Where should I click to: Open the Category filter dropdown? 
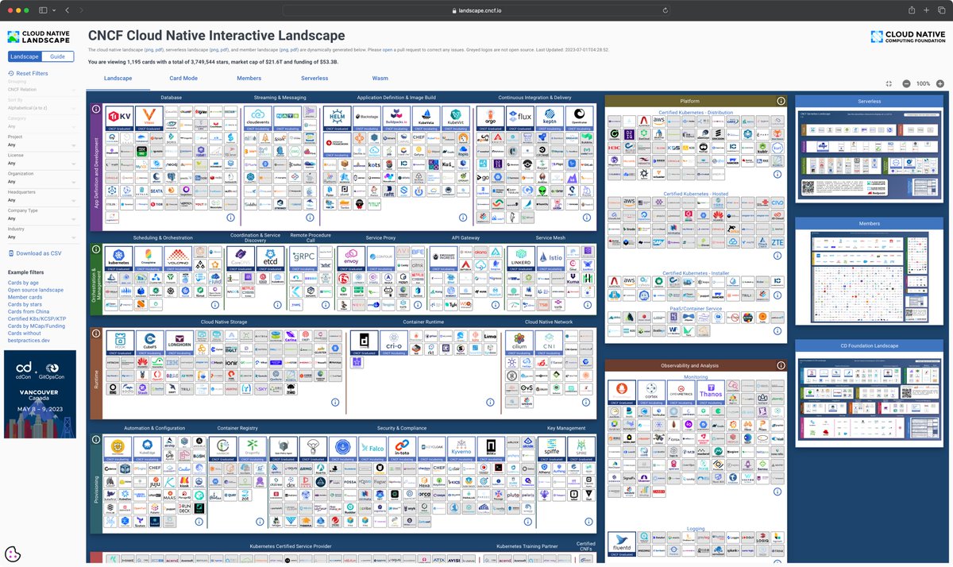(42, 126)
